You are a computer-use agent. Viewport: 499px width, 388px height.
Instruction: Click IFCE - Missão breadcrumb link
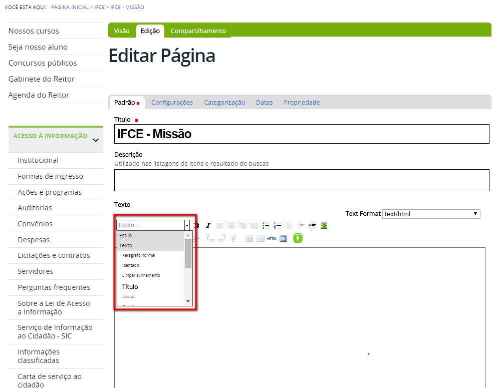tap(127, 8)
